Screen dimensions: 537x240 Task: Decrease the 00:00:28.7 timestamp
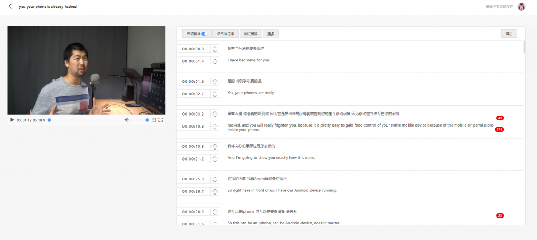click(x=214, y=193)
